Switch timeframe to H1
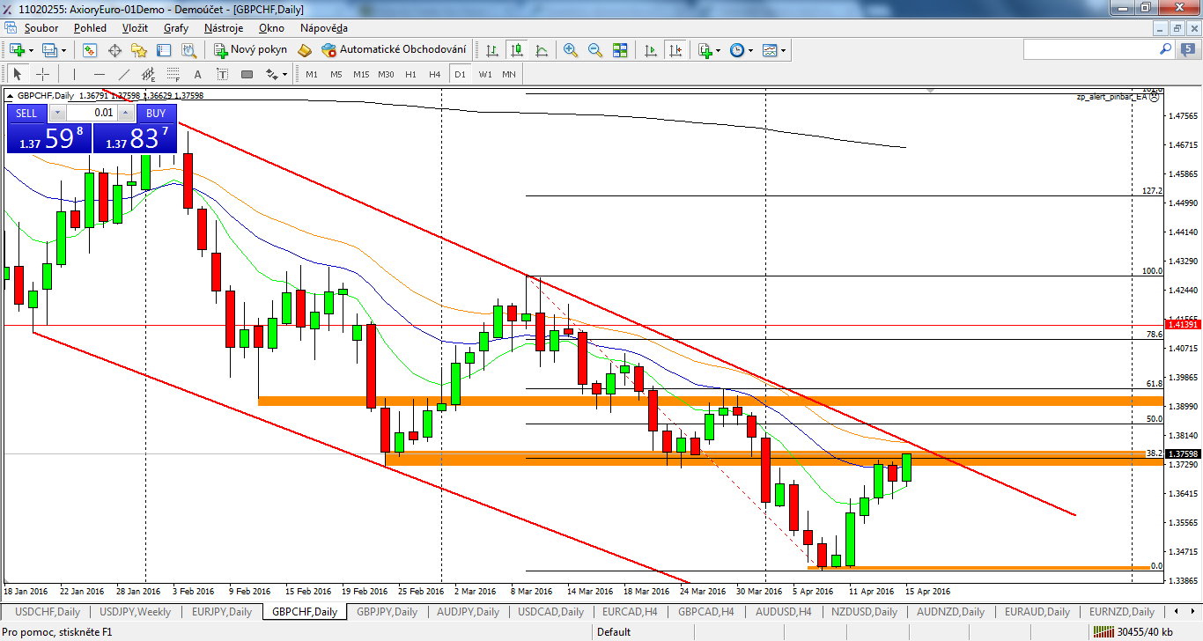Viewport: 1203px width, 641px height. [410, 74]
